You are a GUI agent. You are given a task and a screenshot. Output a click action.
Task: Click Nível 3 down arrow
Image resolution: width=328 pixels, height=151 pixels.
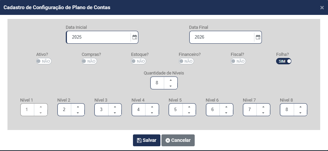point(115,113)
